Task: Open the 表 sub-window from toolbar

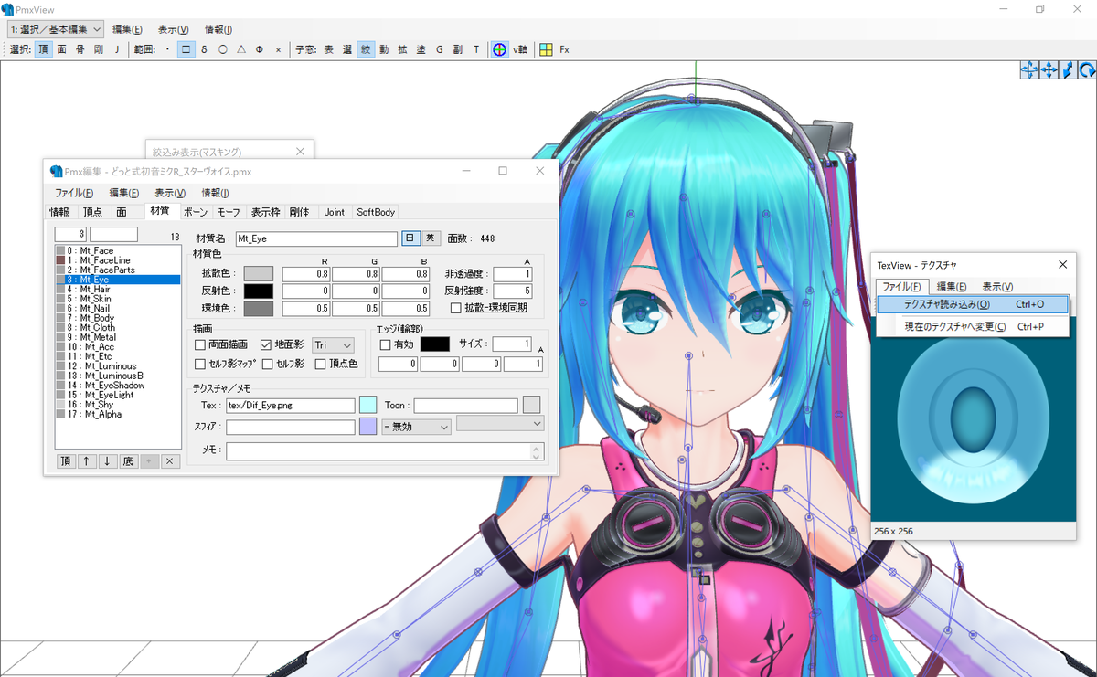Action: (328, 49)
